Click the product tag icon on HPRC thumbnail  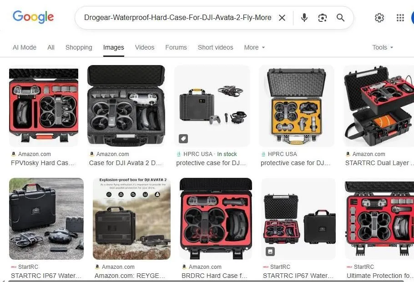[183, 139]
